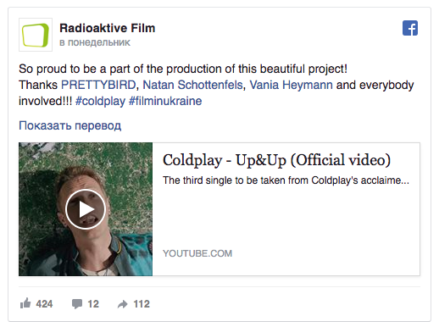Visit Vania Heymann's profile link

[291, 85]
